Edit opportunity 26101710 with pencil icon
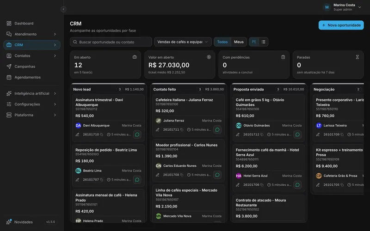Viewport: 370px width, 231px height. point(77,134)
